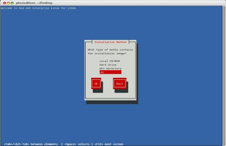
Task: Click the Installation Method dialog title
Action: click(x=110, y=42)
